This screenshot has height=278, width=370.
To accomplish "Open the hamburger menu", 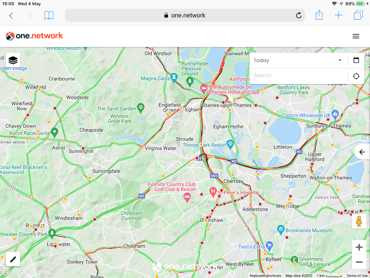I will pyautogui.click(x=356, y=36).
